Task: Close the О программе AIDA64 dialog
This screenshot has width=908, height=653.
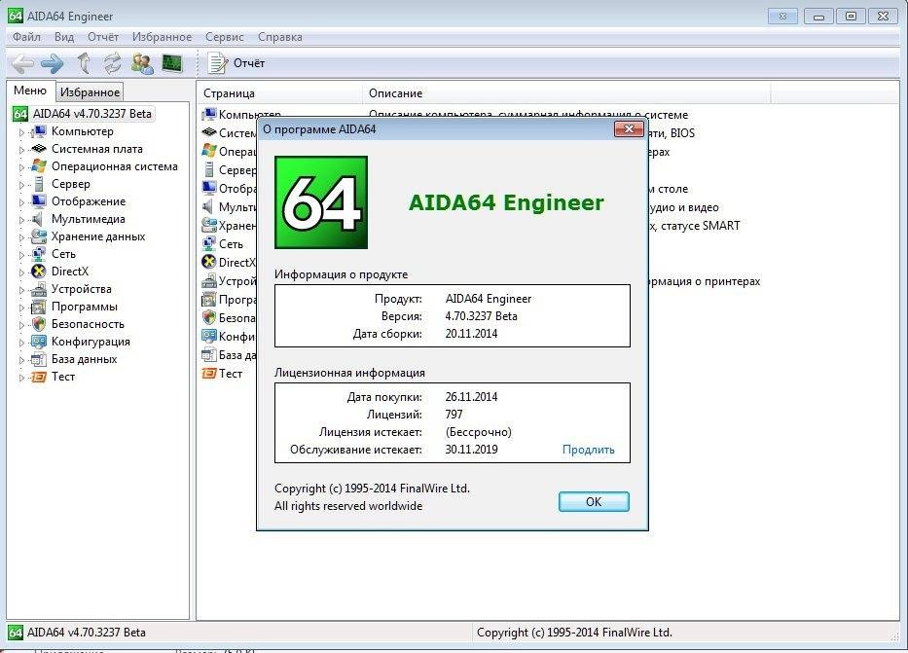Action: pyautogui.click(x=629, y=129)
